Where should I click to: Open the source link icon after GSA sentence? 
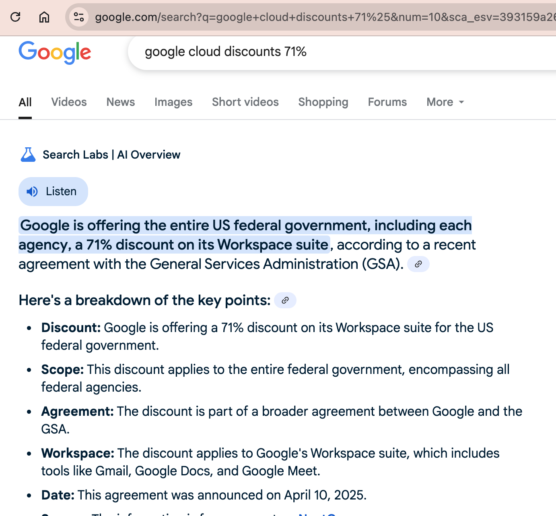(418, 264)
